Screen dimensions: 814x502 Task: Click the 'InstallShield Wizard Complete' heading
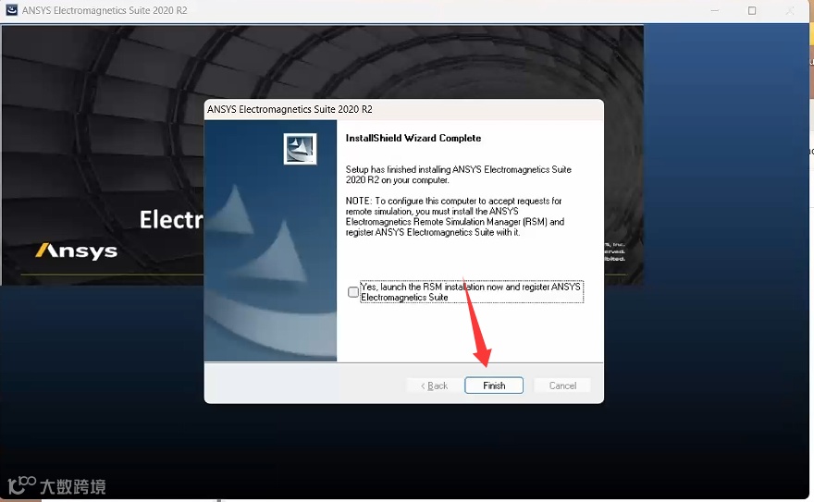point(413,138)
